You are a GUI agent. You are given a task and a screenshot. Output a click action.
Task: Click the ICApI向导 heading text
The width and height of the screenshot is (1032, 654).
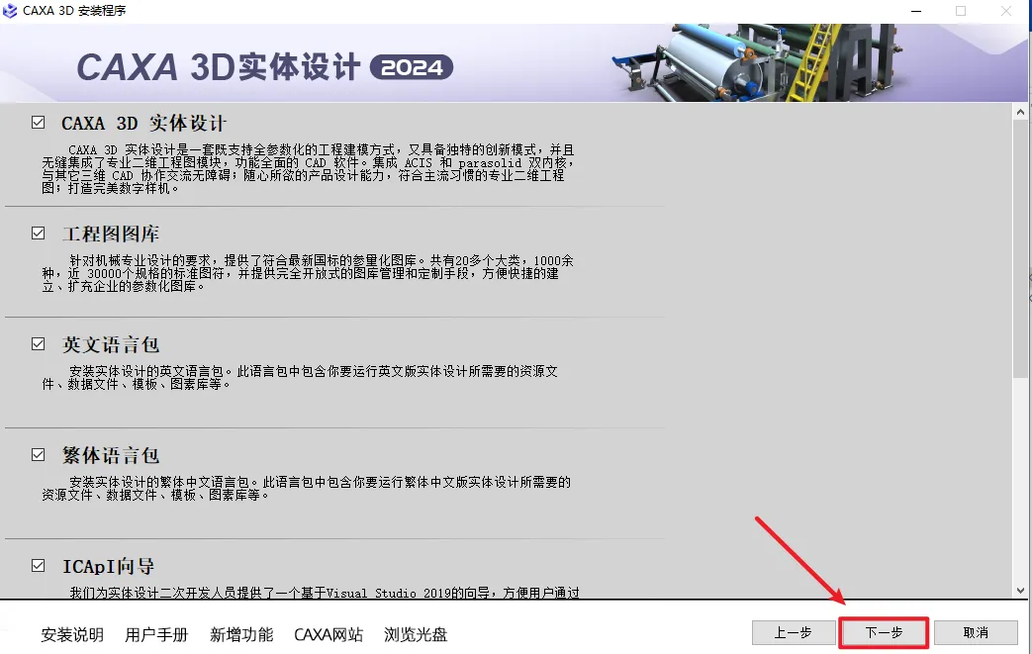[x=109, y=567]
